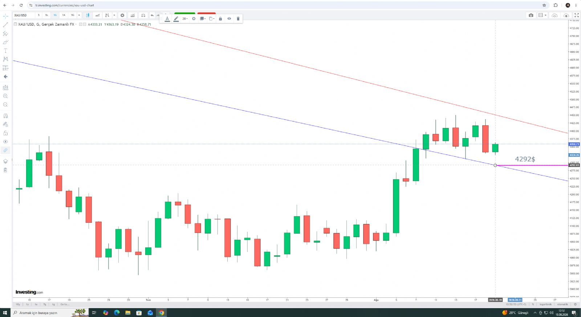The height and width of the screenshot is (317, 581).
Task: Take a chart snapshot with camera icon
Action: coord(531,15)
